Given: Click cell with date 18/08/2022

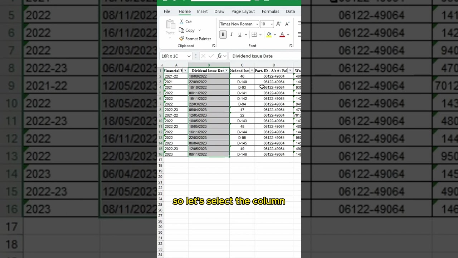Looking at the screenshot, I should (209, 76).
